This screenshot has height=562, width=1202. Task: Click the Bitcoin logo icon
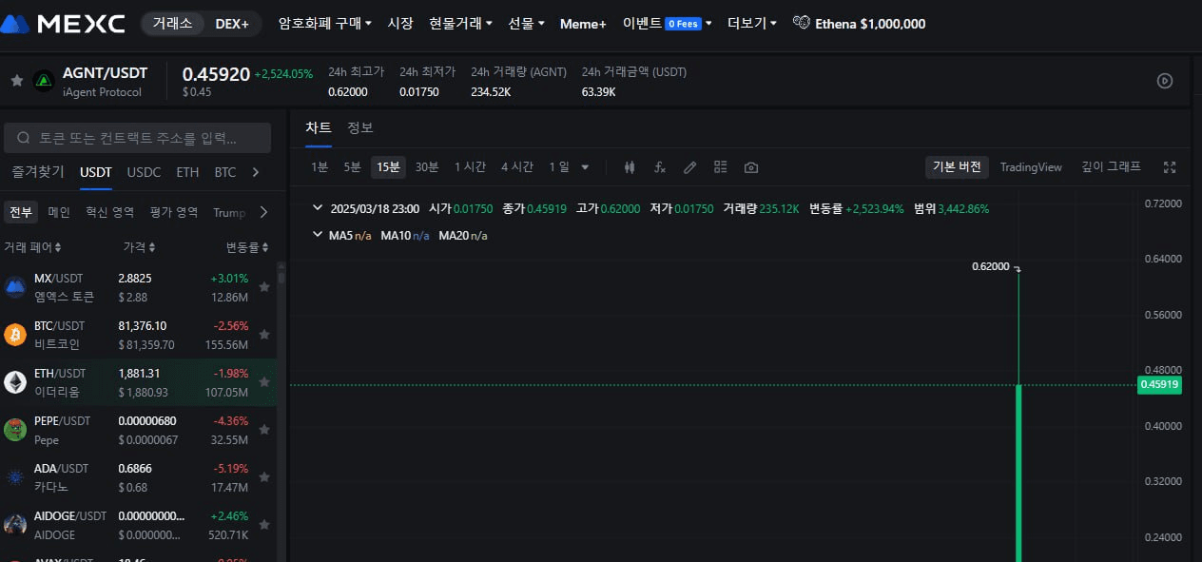click(x=15, y=335)
